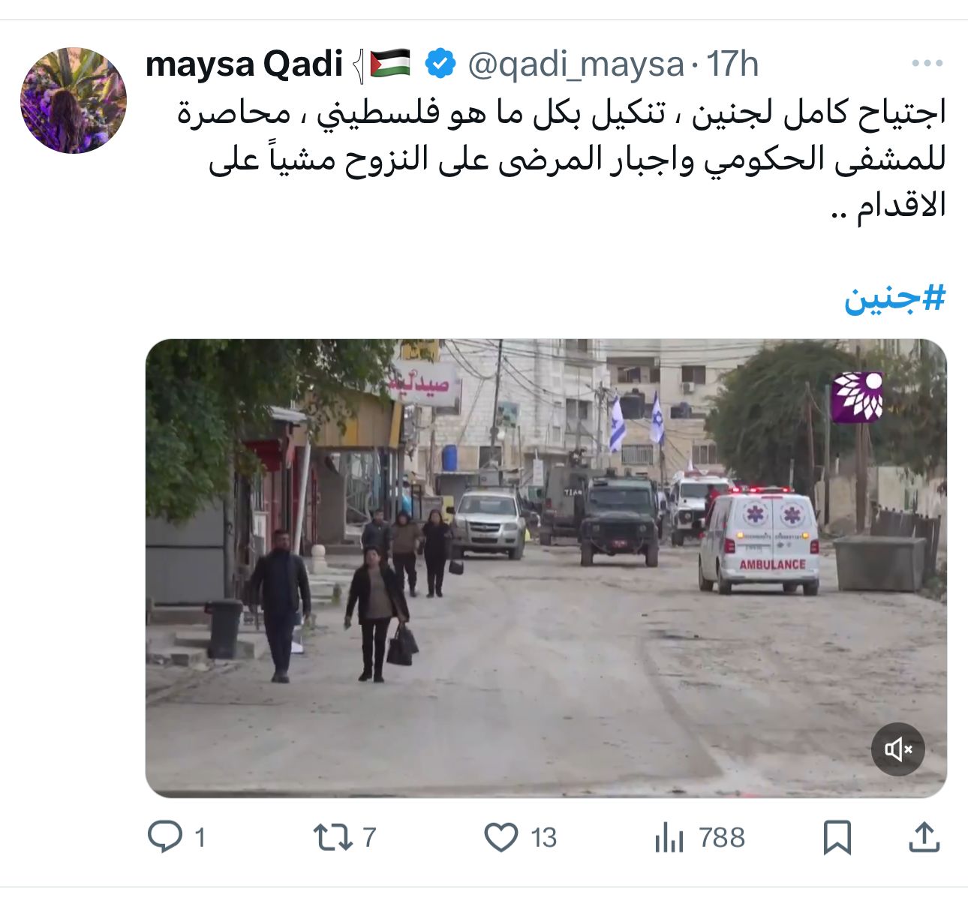Open the share upload icon
This screenshot has height=901, width=968.
coord(924,837)
